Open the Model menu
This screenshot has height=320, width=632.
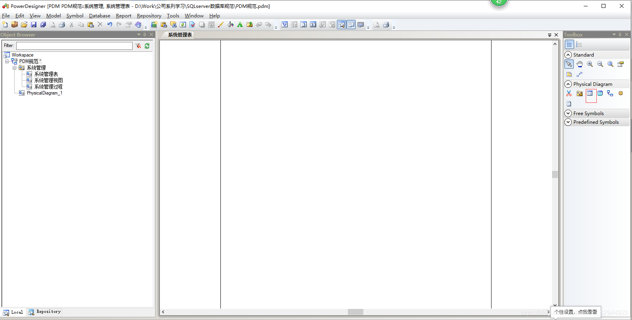53,16
